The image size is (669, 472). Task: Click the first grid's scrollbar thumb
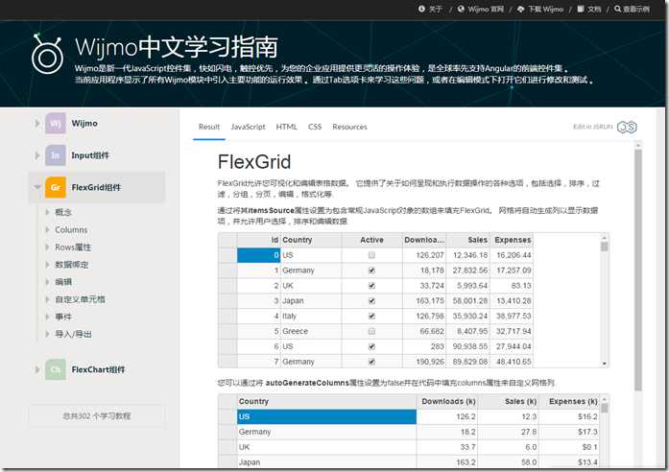coord(604,247)
